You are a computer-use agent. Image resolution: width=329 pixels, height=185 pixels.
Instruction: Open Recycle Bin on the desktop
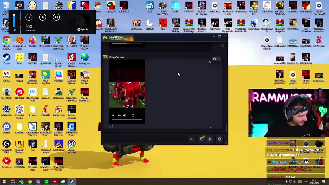(6, 7)
